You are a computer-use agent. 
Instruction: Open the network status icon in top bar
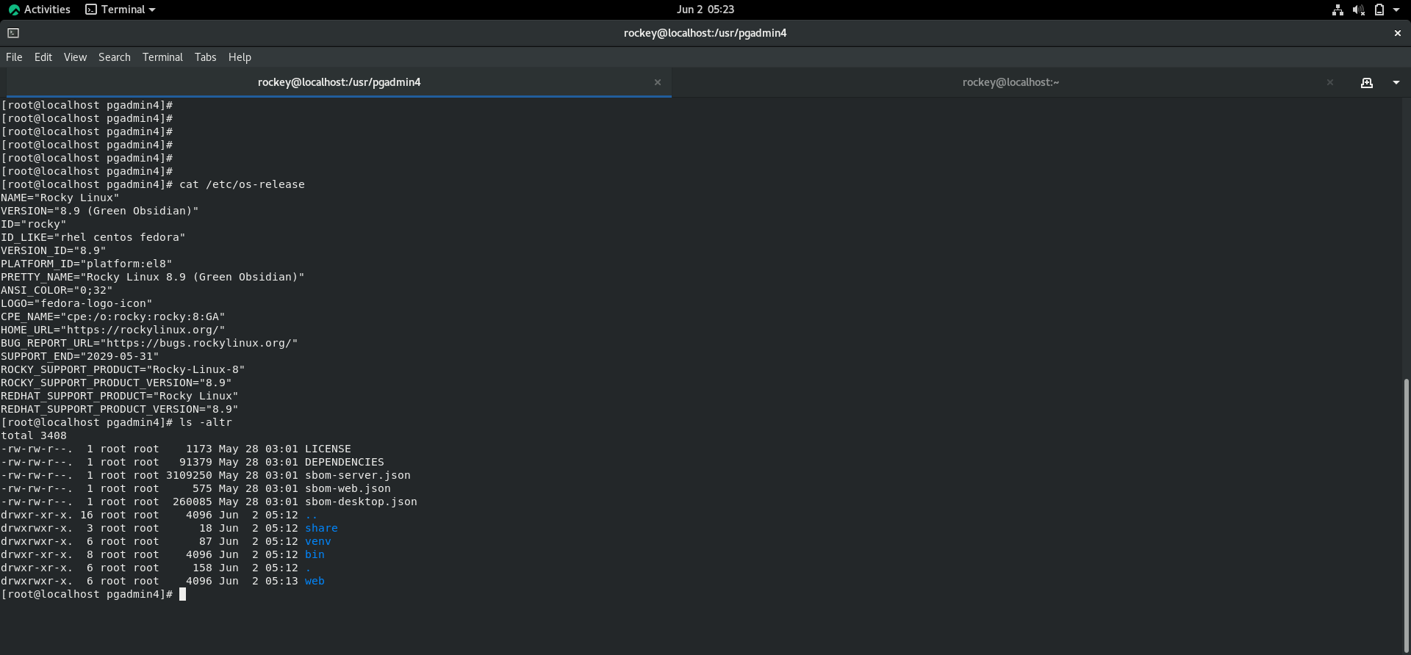coord(1338,10)
